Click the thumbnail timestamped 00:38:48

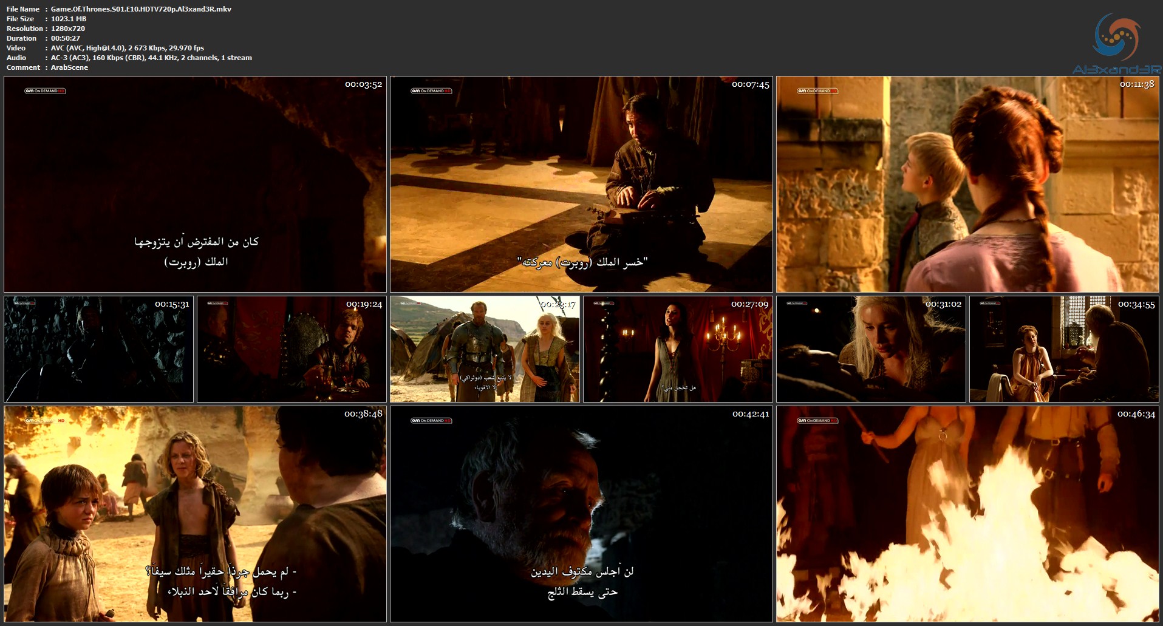click(x=195, y=514)
